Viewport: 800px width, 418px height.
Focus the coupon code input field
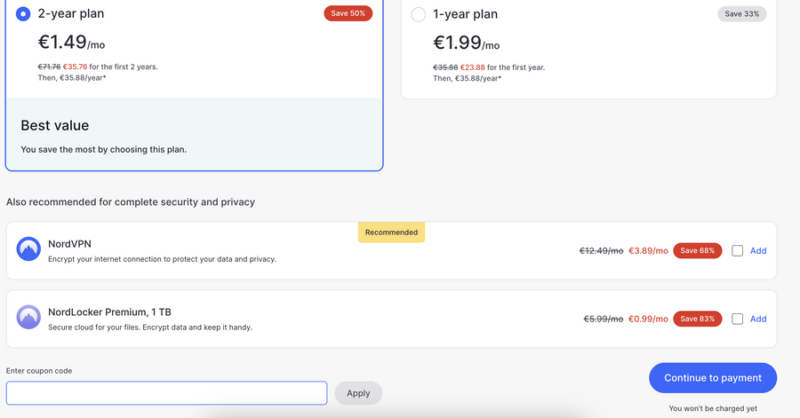(x=166, y=393)
